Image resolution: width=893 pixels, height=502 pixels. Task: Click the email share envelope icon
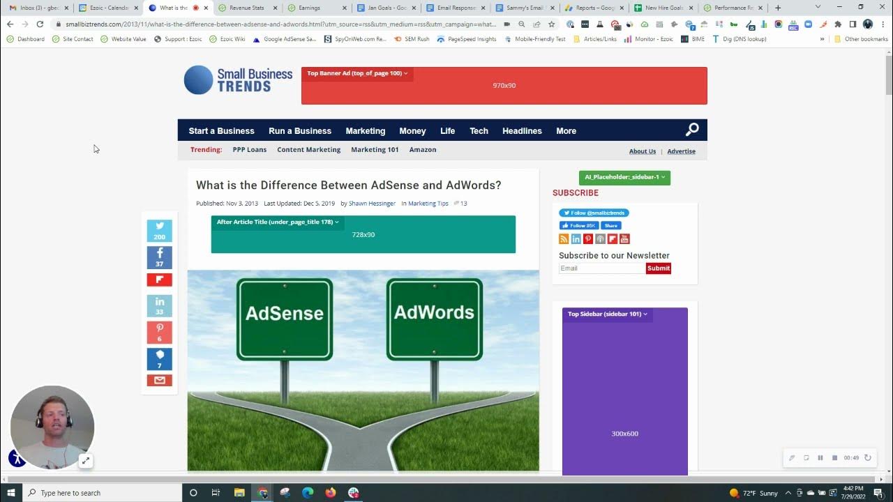point(159,380)
